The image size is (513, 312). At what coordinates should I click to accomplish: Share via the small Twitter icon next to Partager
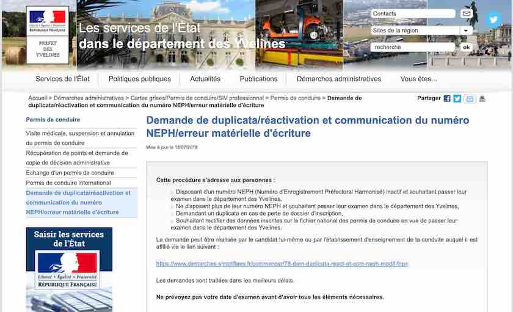(x=457, y=99)
